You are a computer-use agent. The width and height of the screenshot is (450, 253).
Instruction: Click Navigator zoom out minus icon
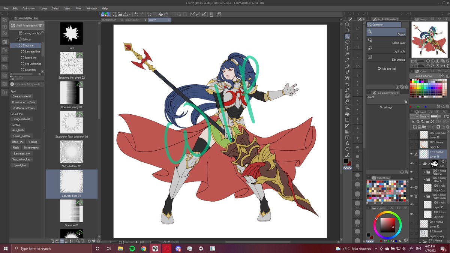pos(428,61)
